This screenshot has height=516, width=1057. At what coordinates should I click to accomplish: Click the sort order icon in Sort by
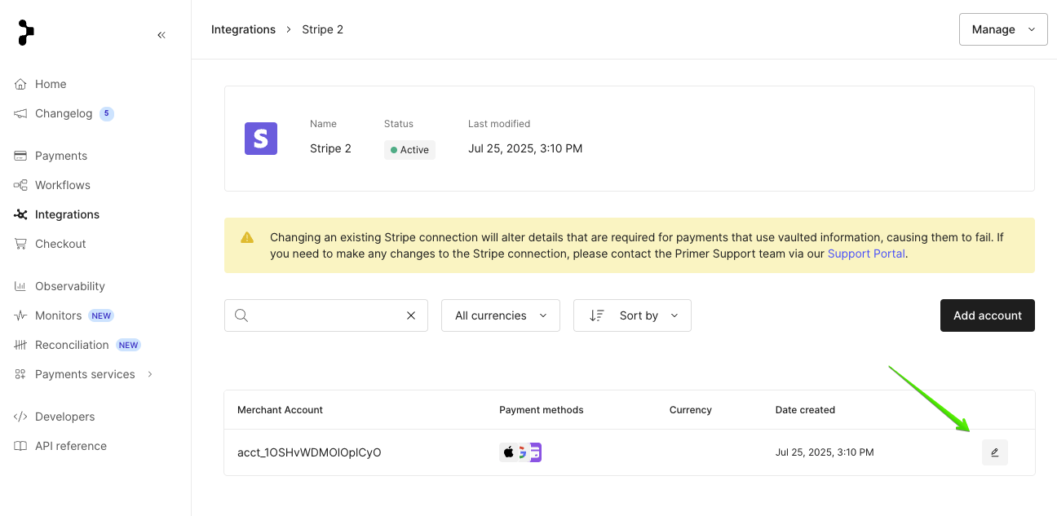coord(597,315)
